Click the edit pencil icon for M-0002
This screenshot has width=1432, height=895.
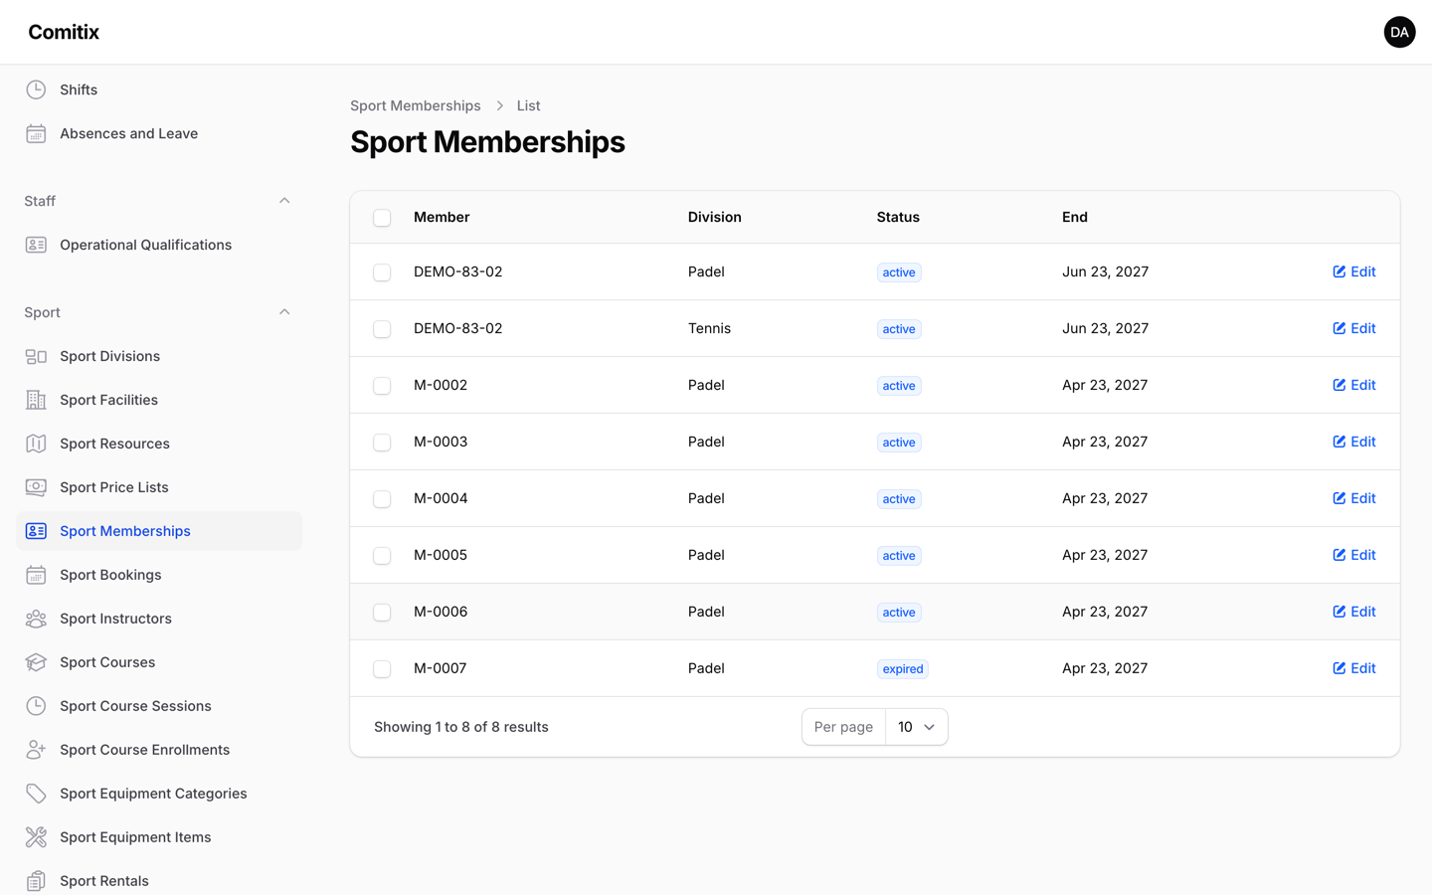click(1340, 385)
